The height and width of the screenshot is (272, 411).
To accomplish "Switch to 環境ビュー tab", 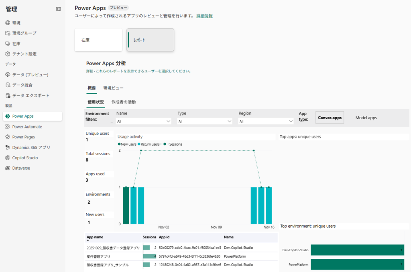I will [113, 88].
